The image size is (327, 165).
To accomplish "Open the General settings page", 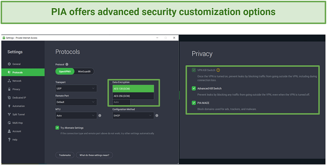I will point(23,64).
